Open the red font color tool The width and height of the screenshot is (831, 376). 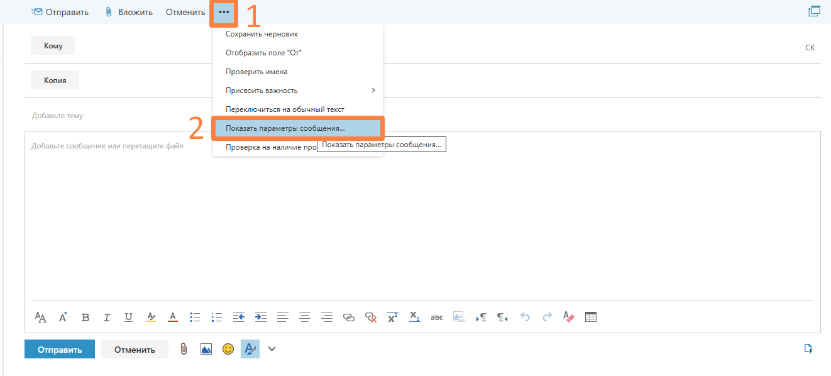point(173,317)
